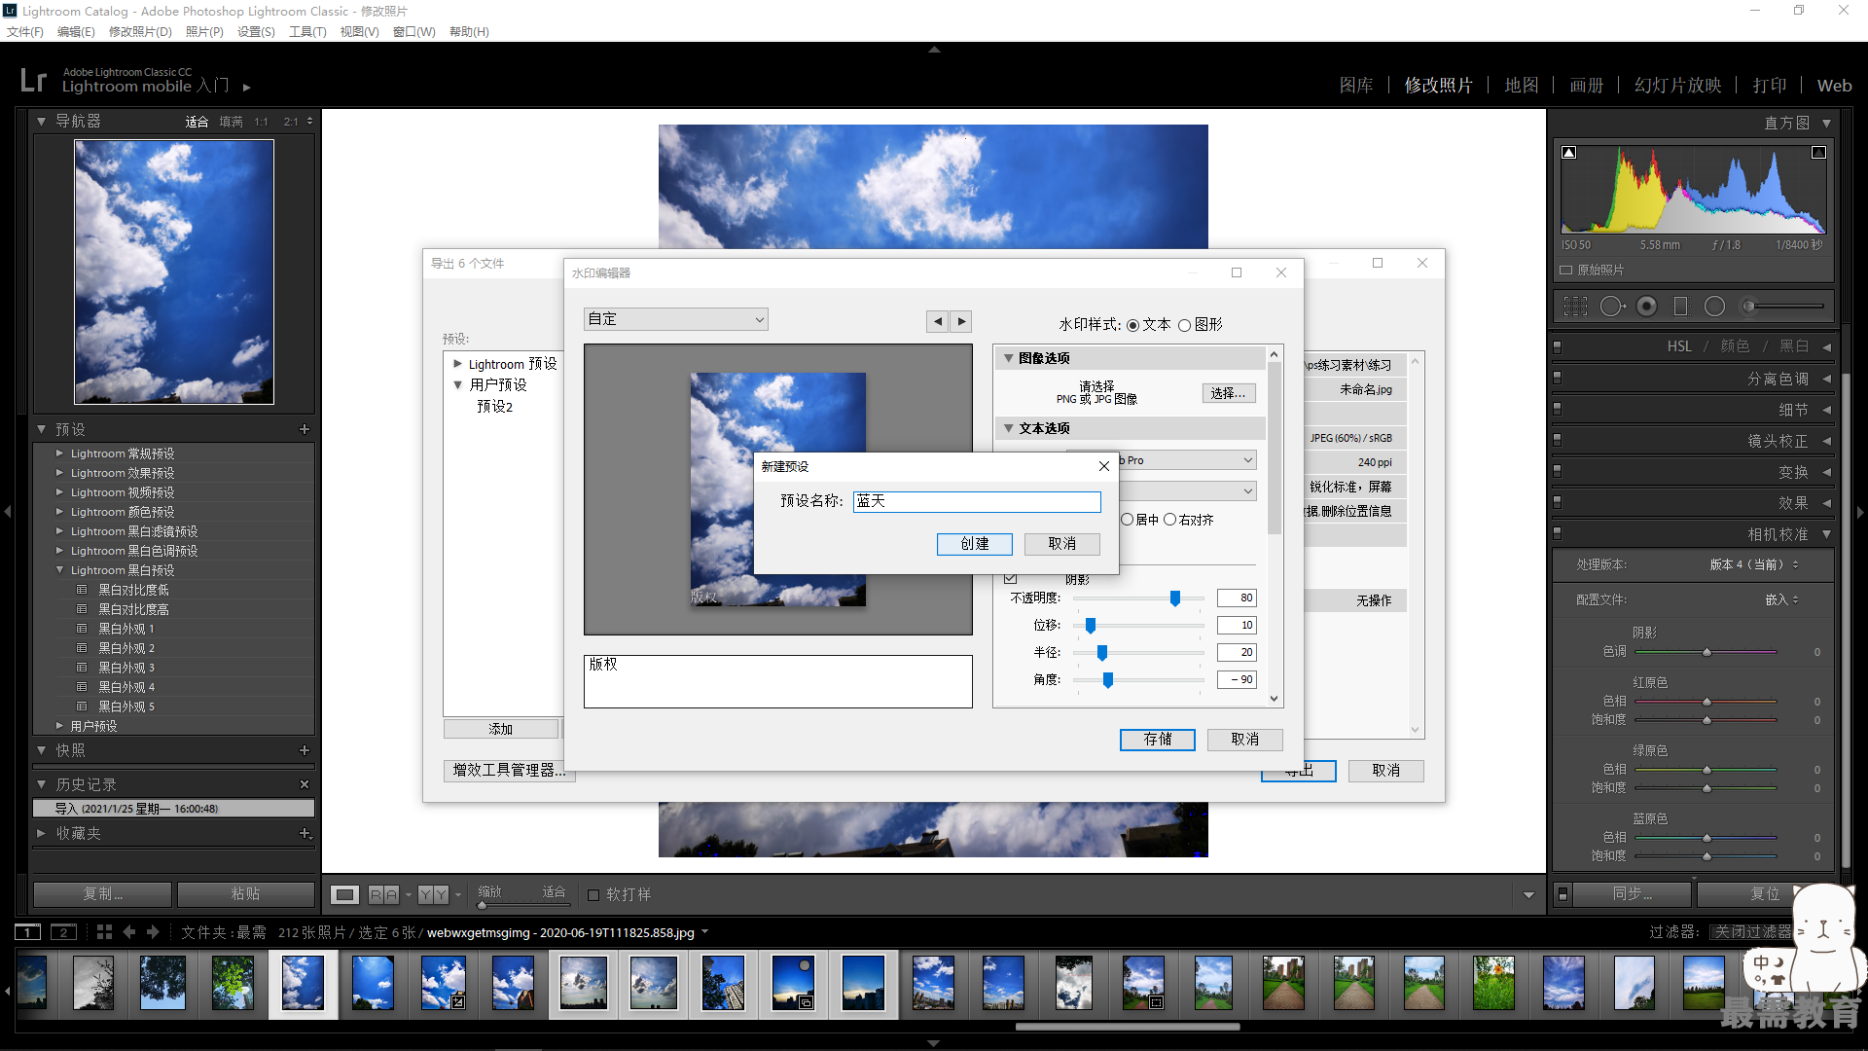1868x1051 pixels.
Task: Collapse the Navigator panel
Action: pyautogui.click(x=41, y=122)
